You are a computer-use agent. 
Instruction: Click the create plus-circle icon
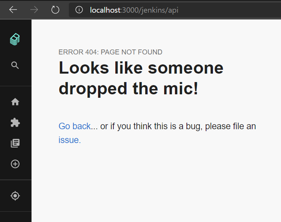15,164
